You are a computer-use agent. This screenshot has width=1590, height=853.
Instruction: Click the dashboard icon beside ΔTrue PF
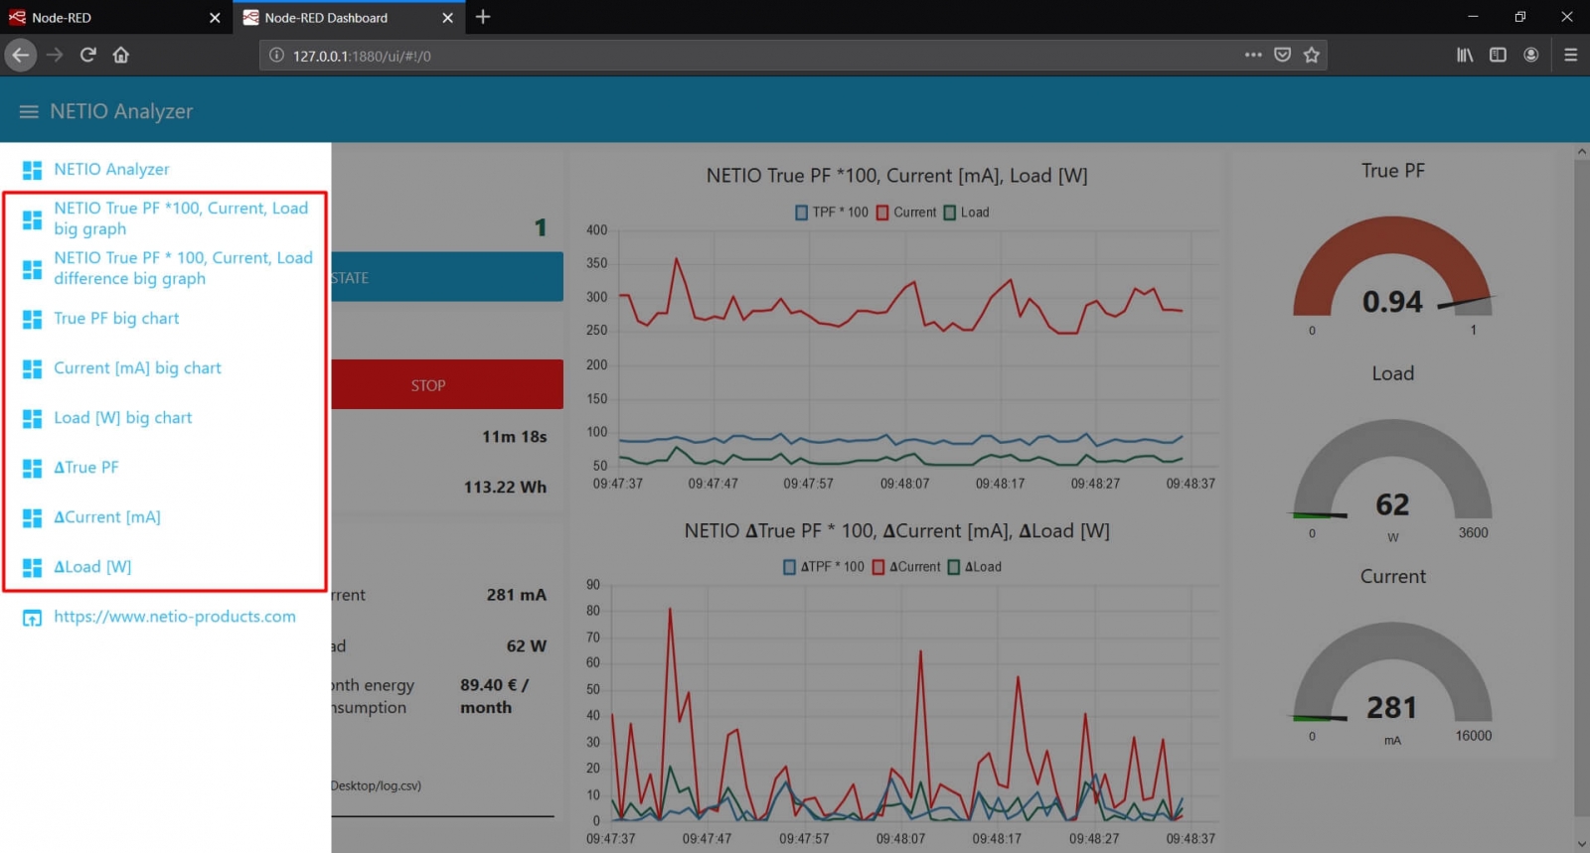[x=32, y=468]
